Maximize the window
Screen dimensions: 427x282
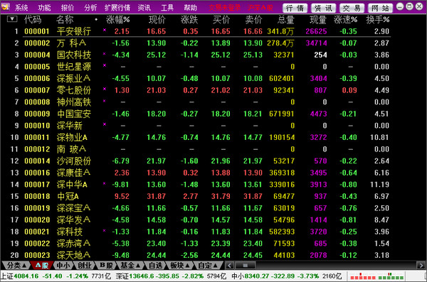click(x=409, y=6)
